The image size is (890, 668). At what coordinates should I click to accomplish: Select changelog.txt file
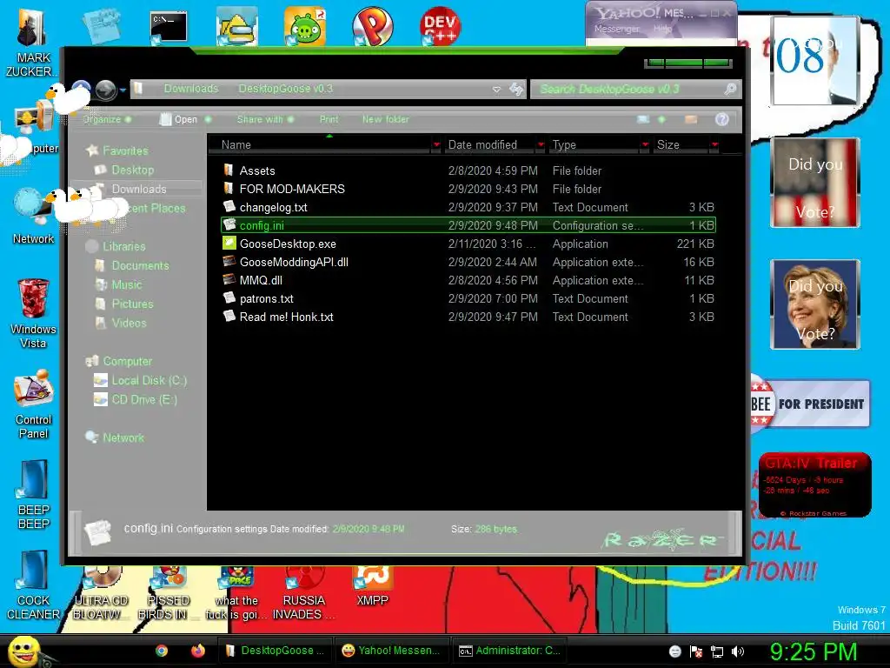coord(273,207)
